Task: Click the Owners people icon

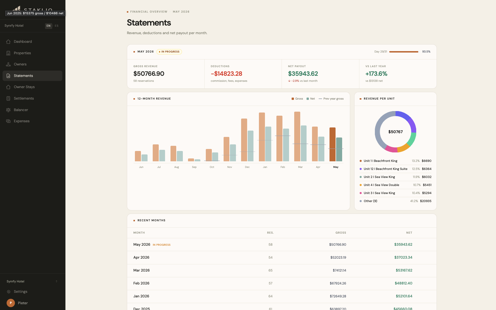Action: 8,64
